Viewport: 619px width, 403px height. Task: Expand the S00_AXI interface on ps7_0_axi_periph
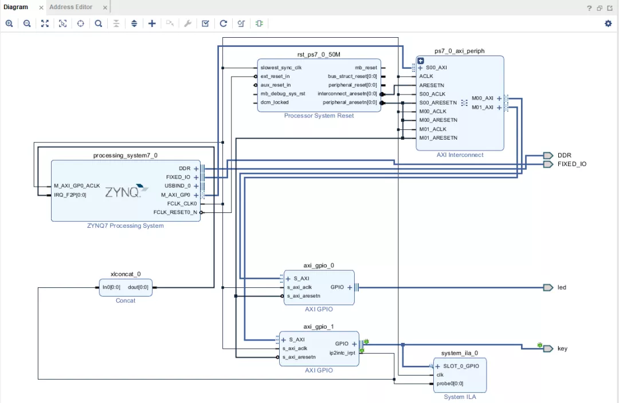click(420, 68)
